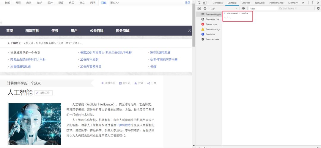Open the Memory tab
Image resolution: width=321 pixels, height=148 pixels.
pyautogui.click(x=293, y=3)
